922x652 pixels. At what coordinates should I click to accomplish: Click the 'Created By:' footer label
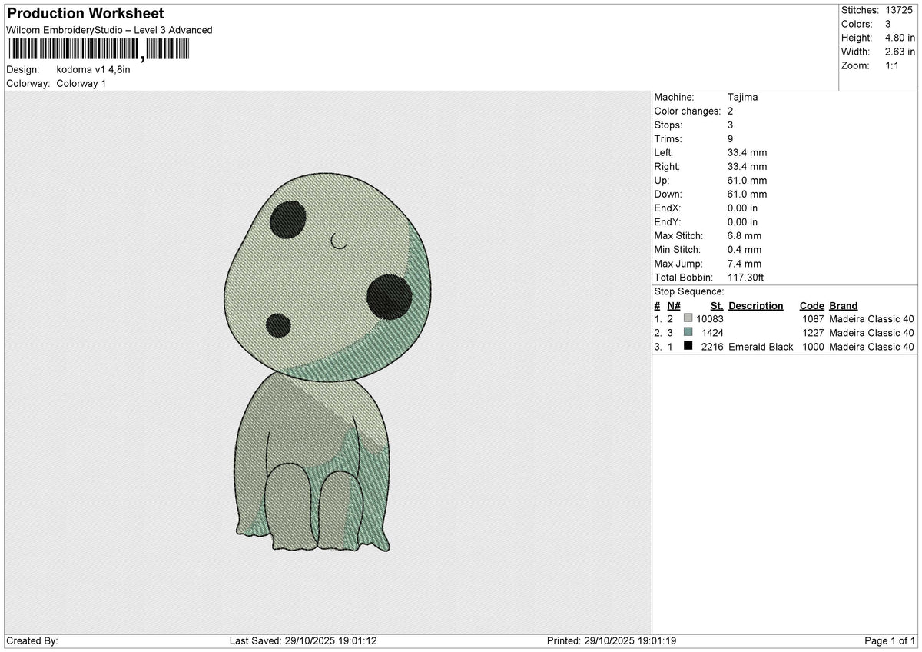(x=32, y=640)
